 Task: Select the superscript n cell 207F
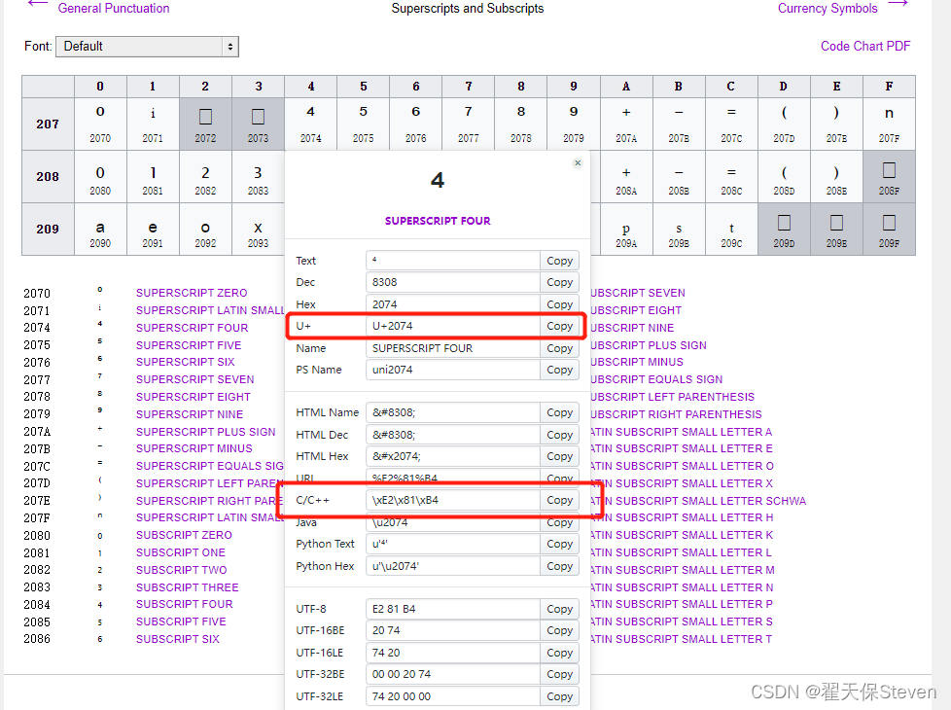(x=888, y=124)
